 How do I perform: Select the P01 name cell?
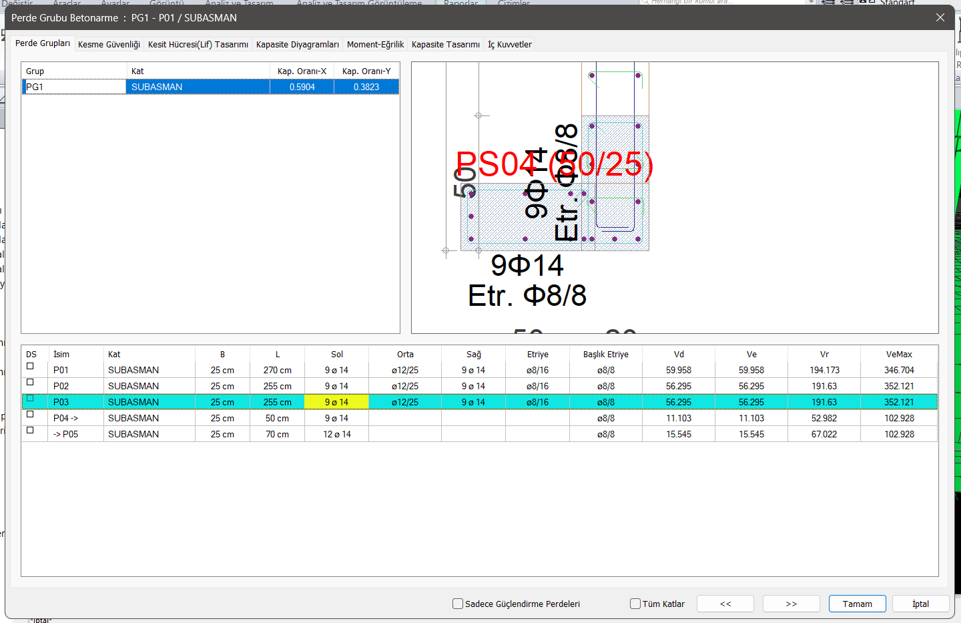coord(75,370)
